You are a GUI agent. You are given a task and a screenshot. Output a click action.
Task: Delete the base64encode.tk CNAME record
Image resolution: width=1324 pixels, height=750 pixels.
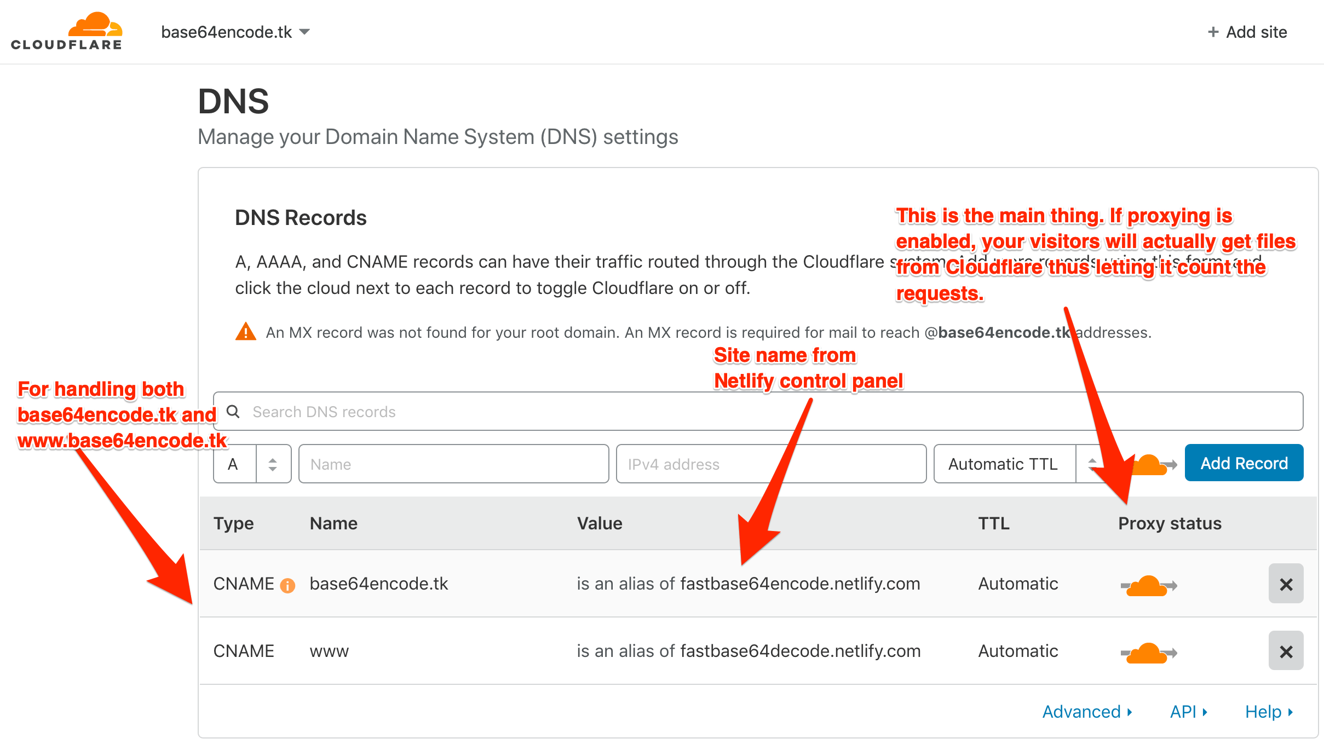coord(1286,584)
